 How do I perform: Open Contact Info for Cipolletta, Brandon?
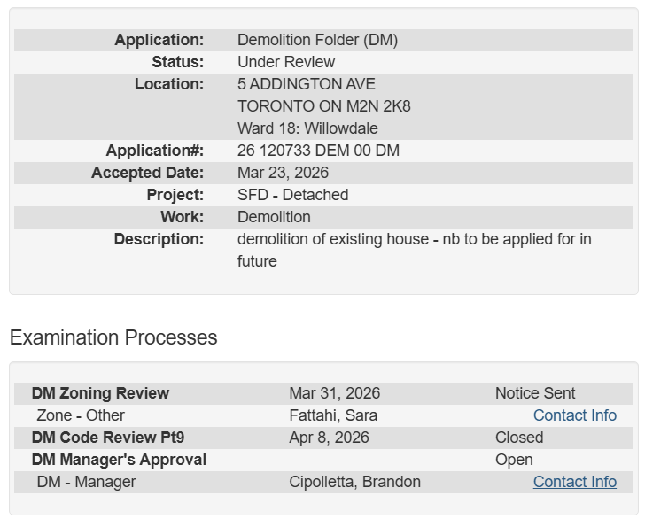(x=574, y=482)
